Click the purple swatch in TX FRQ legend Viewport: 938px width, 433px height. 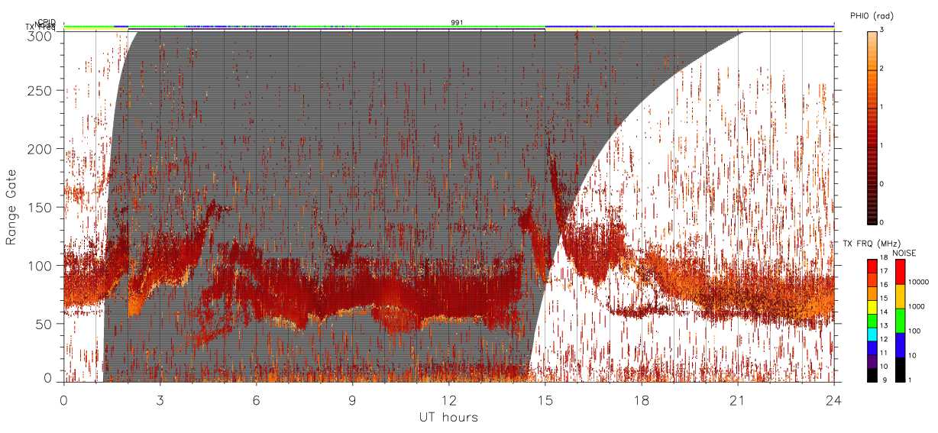[872, 361]
